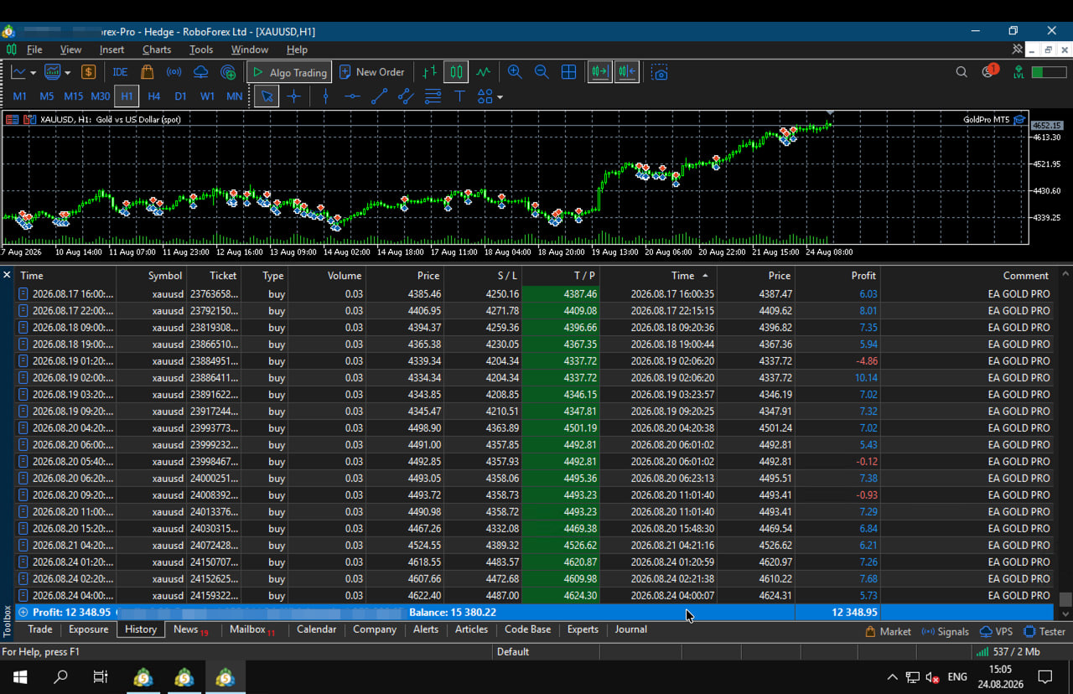This screenshot has height=694, width=1073.
Task: Switch timeframe to M15
Action: (x=73, y=96)
